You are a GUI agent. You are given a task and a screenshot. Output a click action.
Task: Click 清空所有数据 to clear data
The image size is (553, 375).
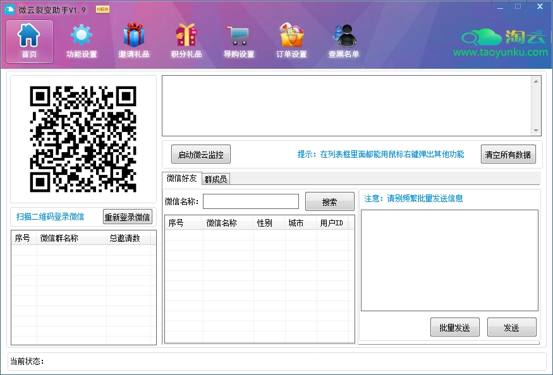(507, 153)
